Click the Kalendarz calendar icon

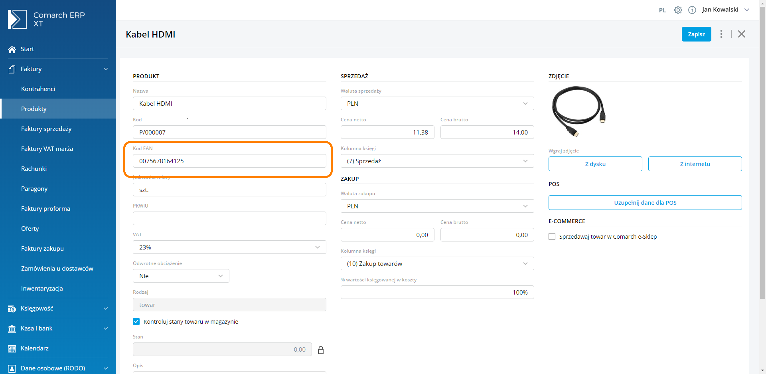tap(12, 348)
